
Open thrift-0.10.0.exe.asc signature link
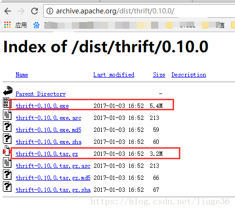pos(48,118)
